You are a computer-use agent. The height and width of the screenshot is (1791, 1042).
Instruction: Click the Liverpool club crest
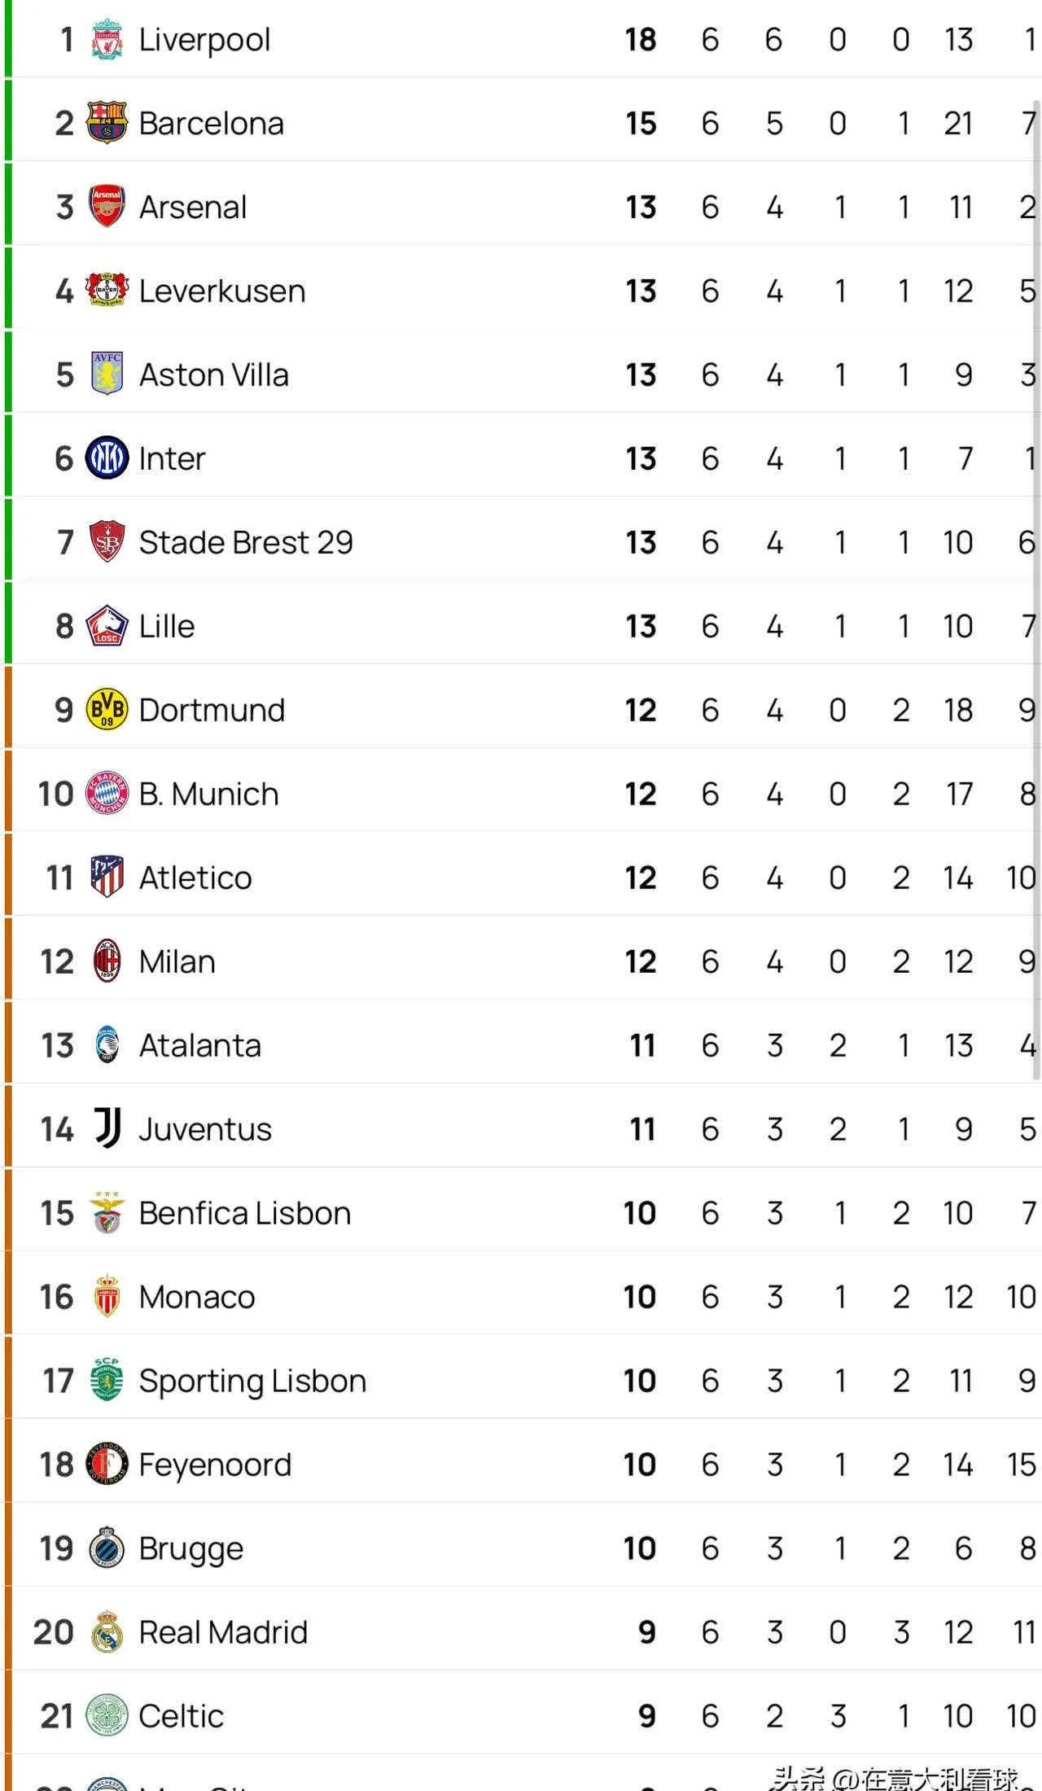click(107, 40)
